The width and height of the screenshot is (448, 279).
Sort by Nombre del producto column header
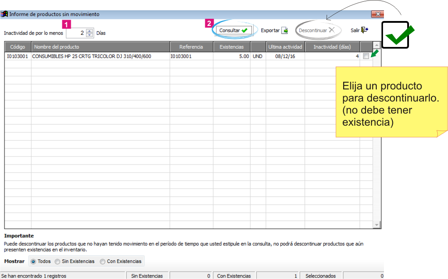click(100, 47)
